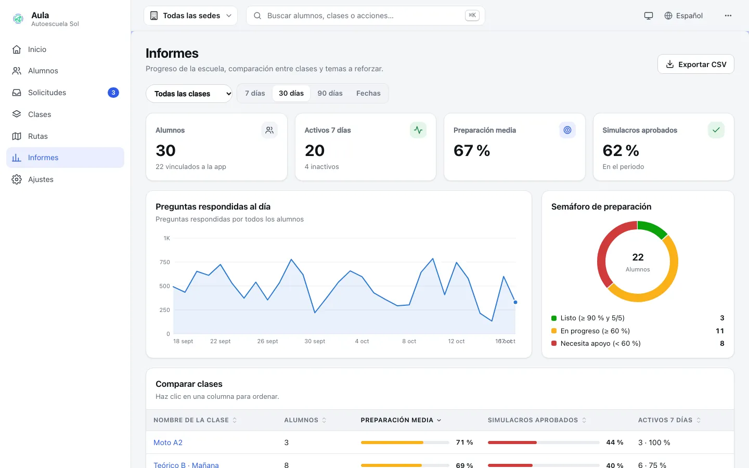The image size is (749, 468).
Task: Click the Ajustes gear icon
Action: (17, 179)
